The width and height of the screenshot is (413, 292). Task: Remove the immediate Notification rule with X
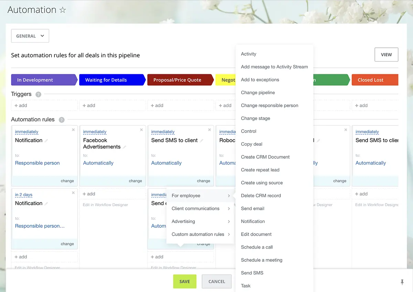(x=73, y=130)
